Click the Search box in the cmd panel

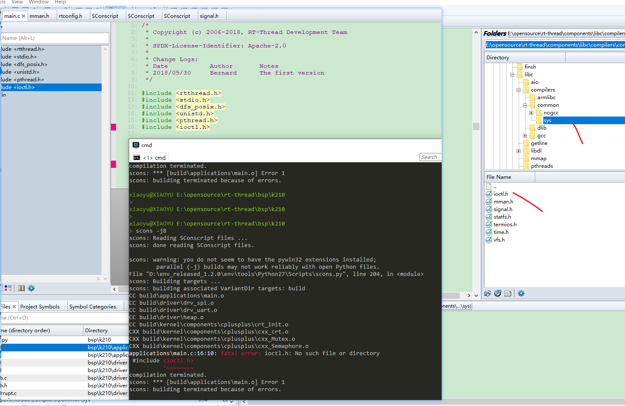430,157
